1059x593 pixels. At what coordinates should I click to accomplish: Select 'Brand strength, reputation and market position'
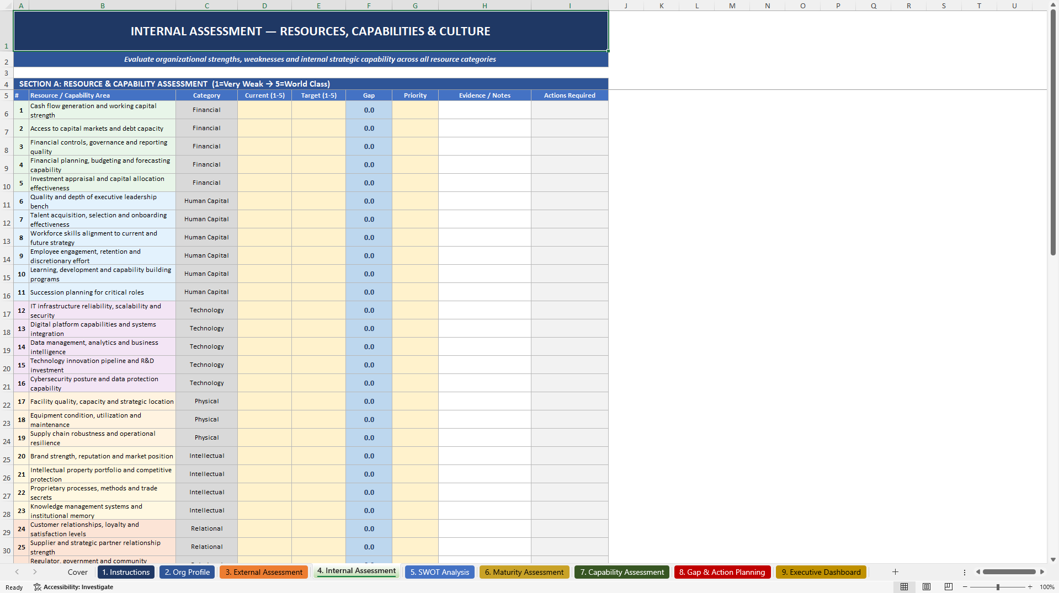pyautogui.click(x=103, y=456)
